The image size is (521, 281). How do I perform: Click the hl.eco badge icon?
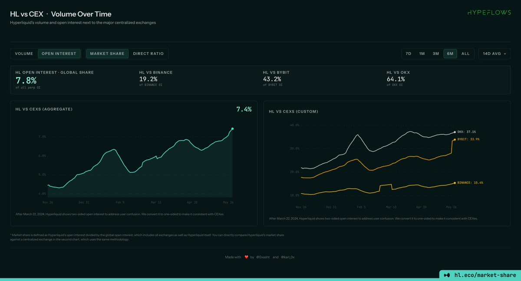point(447,275)
